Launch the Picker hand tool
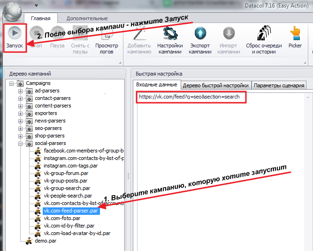This screenshot has height=251, width=313. pyautogui.click(x=295, y=37)
